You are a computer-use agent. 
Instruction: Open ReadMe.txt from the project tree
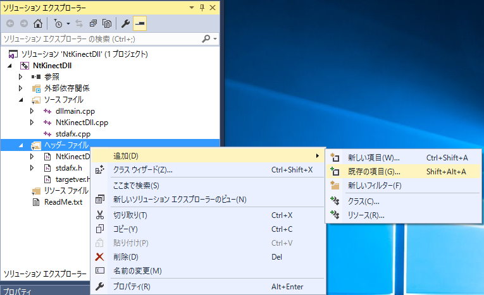[x=63, y=202]
